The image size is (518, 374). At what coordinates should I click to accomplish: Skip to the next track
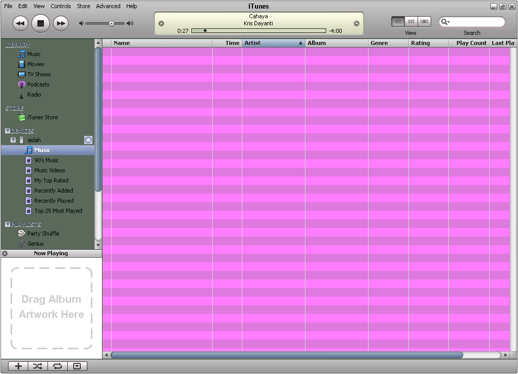[61, 23]
